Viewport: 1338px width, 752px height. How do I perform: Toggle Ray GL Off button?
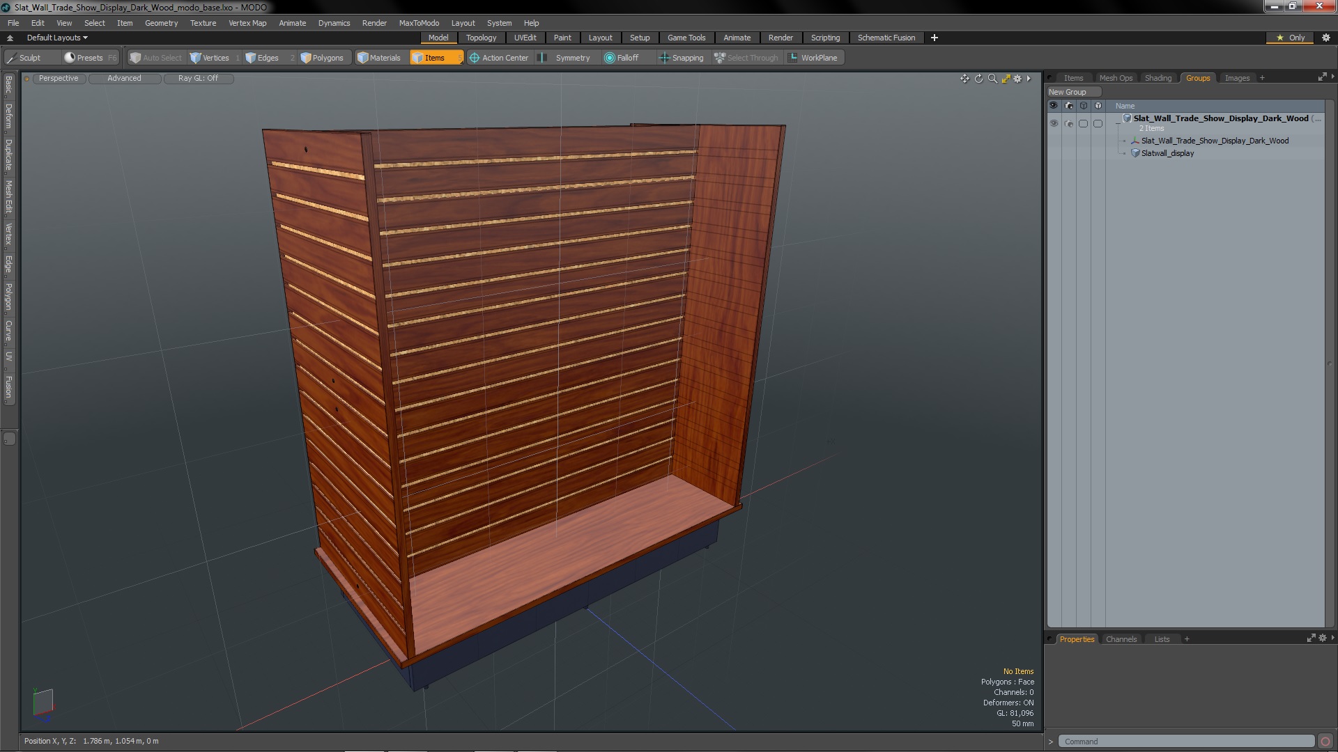pyautogui.click(x=198, y=79)
